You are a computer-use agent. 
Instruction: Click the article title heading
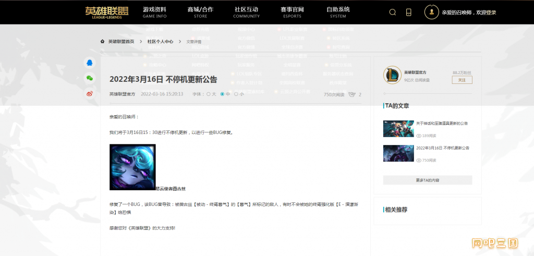(163, 79)
